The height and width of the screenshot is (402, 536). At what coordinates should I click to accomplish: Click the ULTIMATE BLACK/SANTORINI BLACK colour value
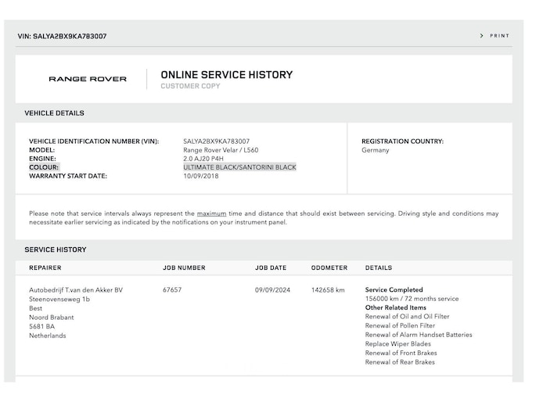coord(239,167)
